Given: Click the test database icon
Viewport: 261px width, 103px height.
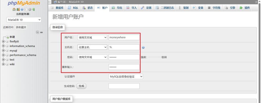Looking at the screenshot, I should pos(7,60).
